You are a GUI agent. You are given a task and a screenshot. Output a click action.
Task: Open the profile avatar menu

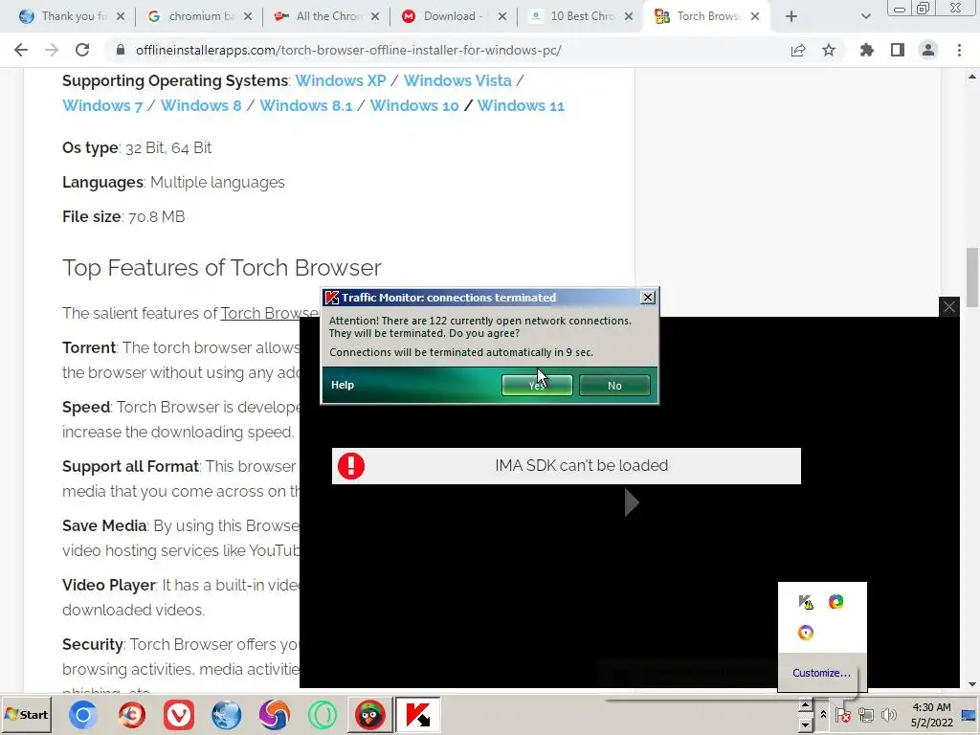pyautogui.click(x=928, y=50)
